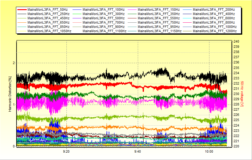Screen dimensions: 252x160
Task: Toggle the MainsMonL3IFA_FFT_1050Hz legend item
Action: click(x=50, y=31)
